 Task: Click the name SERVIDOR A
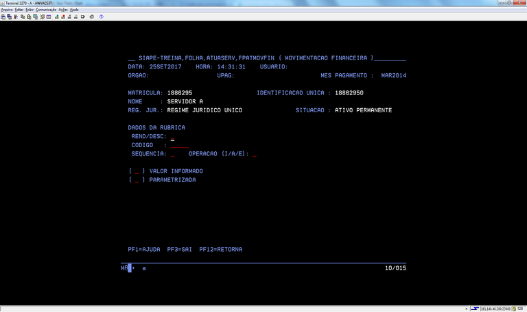185,101
